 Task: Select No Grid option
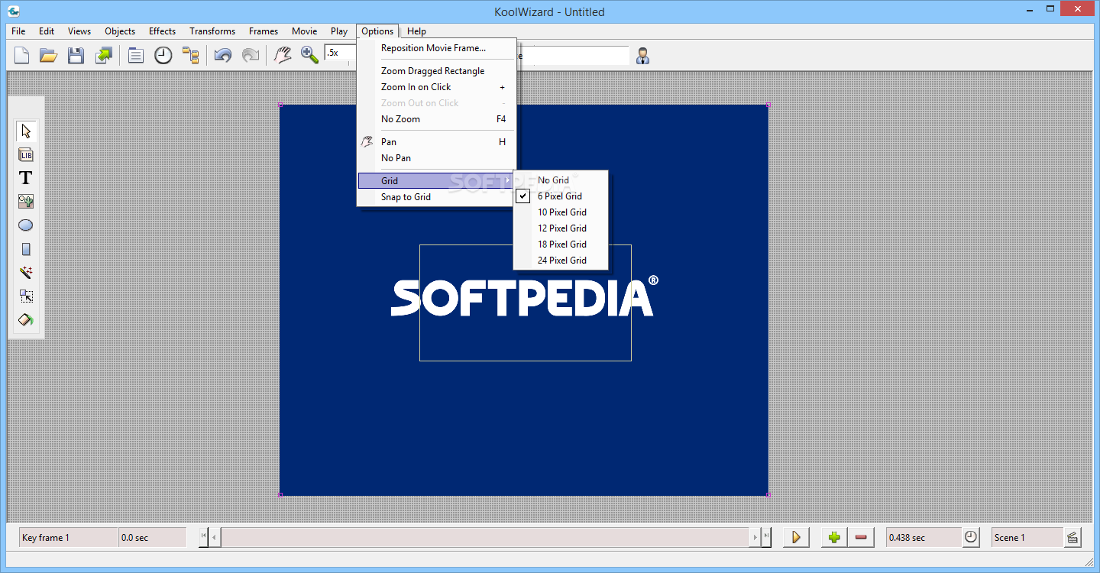click(x=561, y=180)
